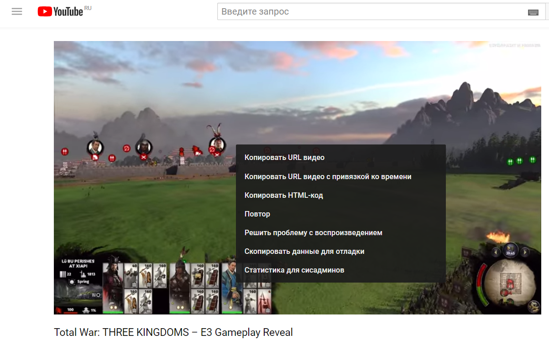Click the video title Total War: THREE KINGDOMS
This screenshot has height=340, width=549.
(173, 332)
